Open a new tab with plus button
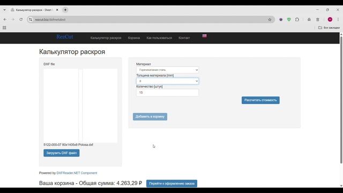The width and height of the screenshot is (343, 193). 65,10
